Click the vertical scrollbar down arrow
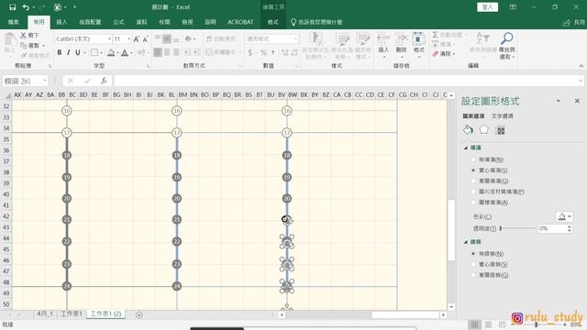Viewport: 587px width, 330px height. (x=451, y=306)
